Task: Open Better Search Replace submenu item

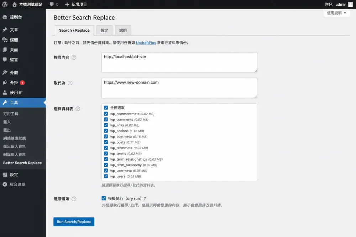Action: point(22,163)
